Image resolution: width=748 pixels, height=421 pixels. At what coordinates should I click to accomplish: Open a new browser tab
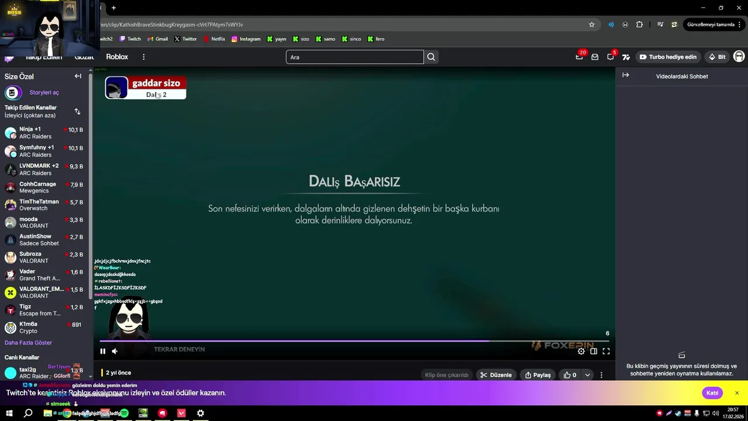click(x=113, y=8)
